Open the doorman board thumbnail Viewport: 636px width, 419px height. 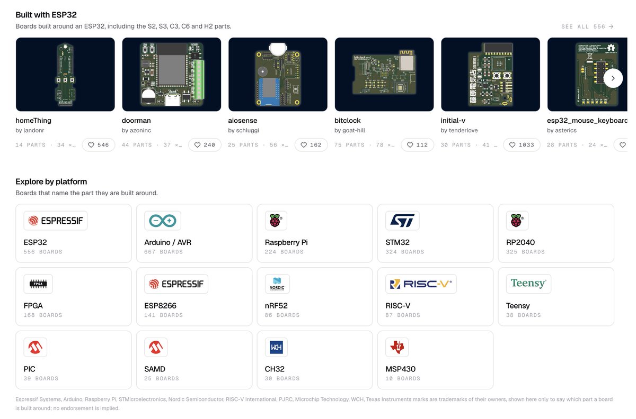[172, 74]
